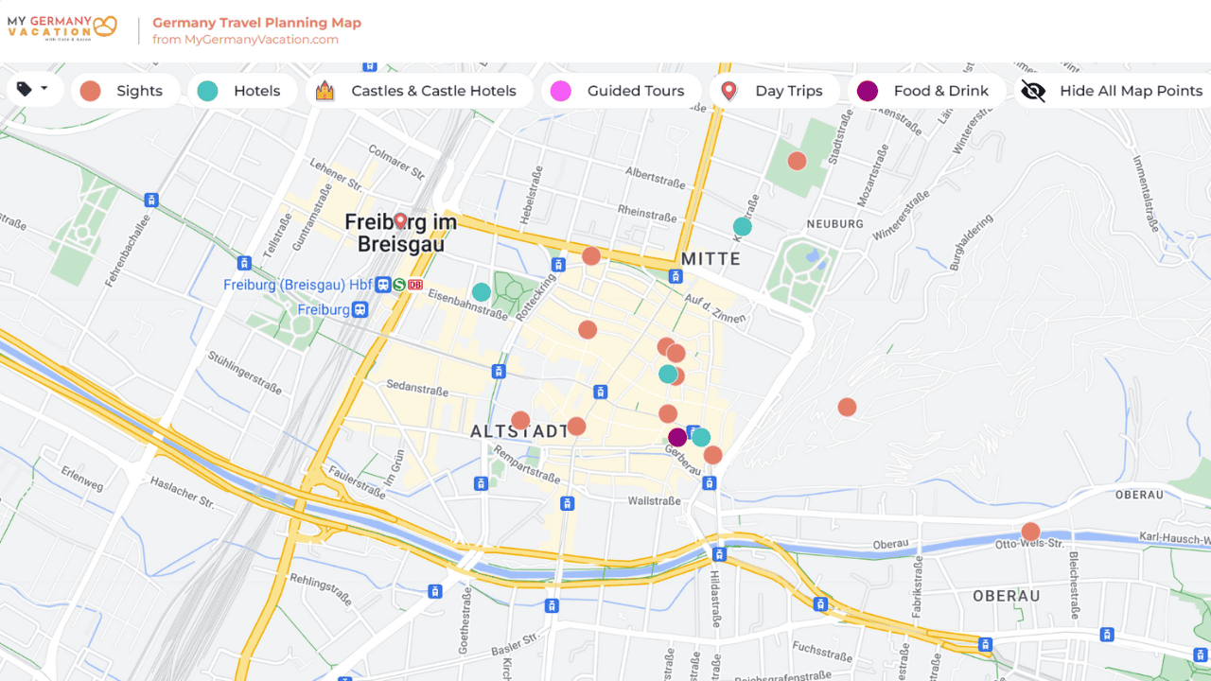The height and width of the screenshot is (681, 1211).
Task: Click tram stop icon below Blechestraße
Action: 1107,634
